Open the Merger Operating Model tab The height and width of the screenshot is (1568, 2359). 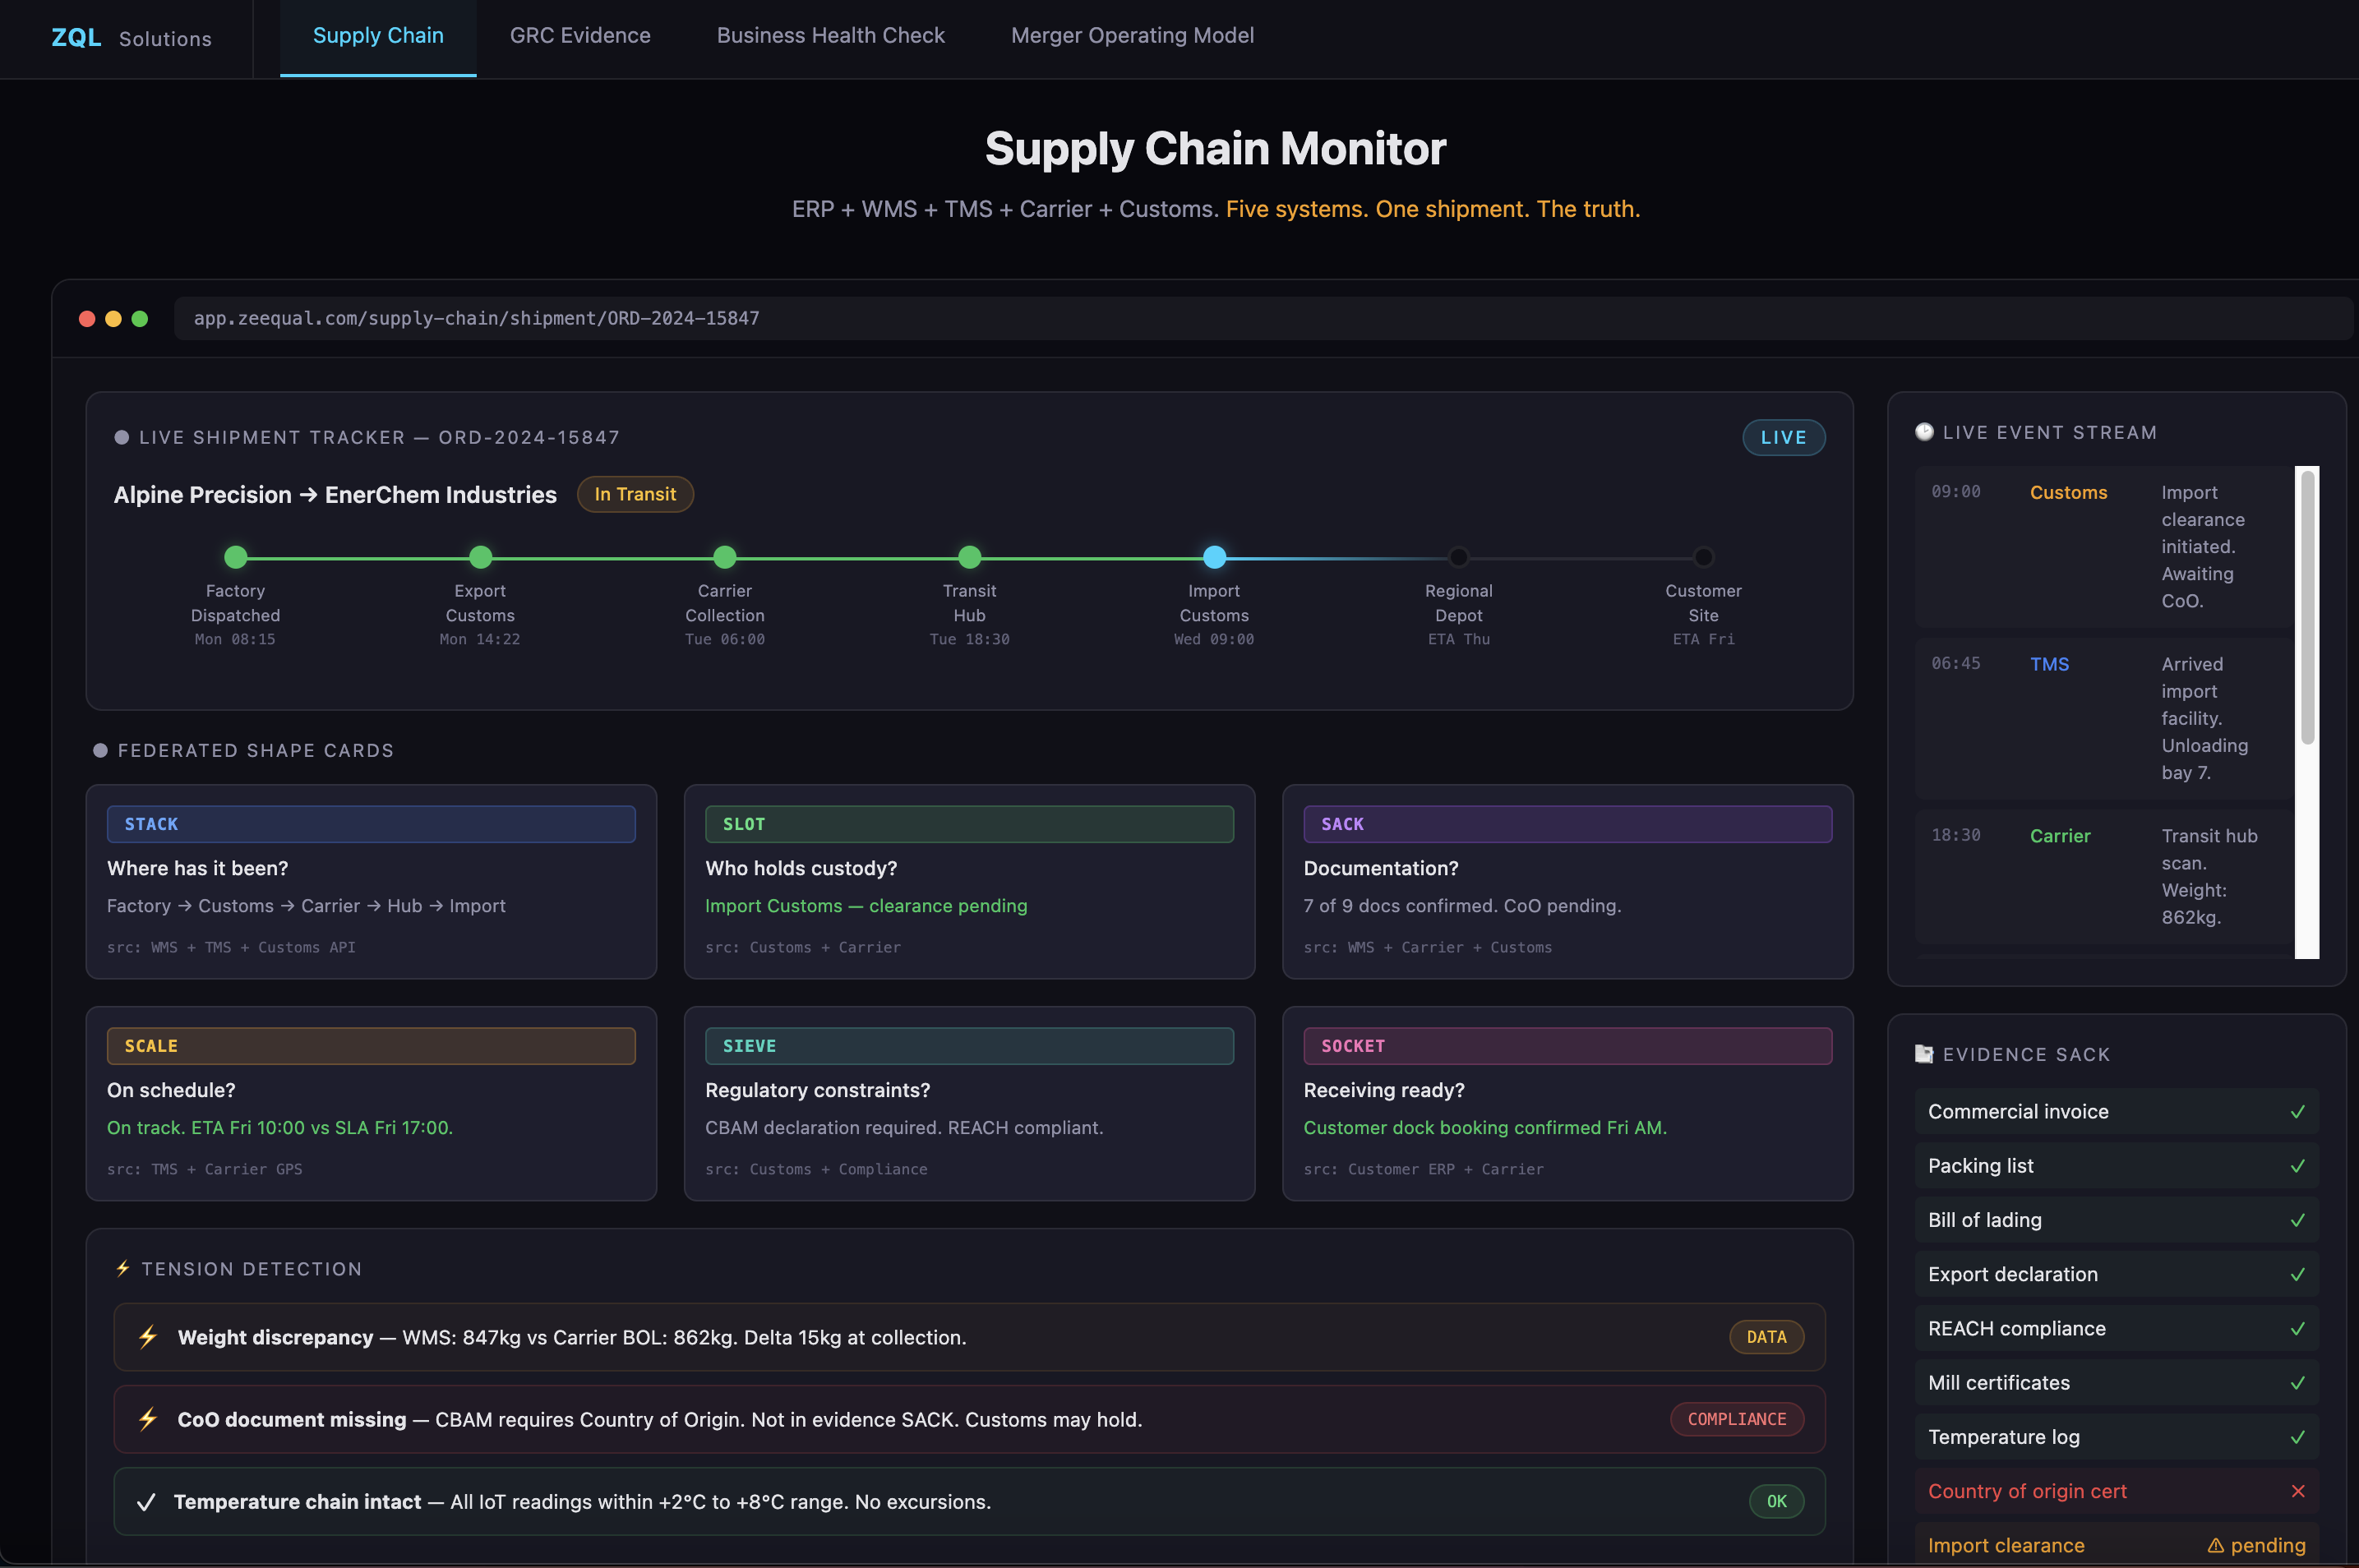pyautogui.click(x=1132, y=36)
